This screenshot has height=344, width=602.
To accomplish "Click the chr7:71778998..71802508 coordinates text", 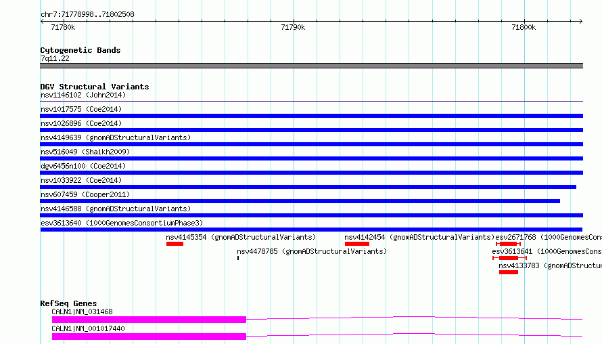I will [x=87, y=15].
